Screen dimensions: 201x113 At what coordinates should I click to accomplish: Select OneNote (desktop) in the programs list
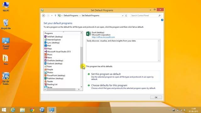point(54,61)
